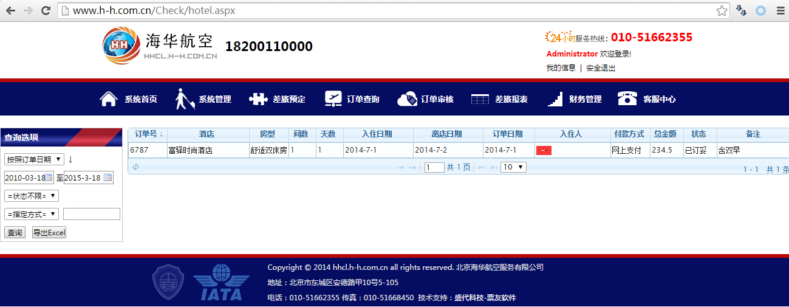Click the 查询 button
Image resolution: width=789 pixels, height=307 pixels.
click(x=15, y=232)
